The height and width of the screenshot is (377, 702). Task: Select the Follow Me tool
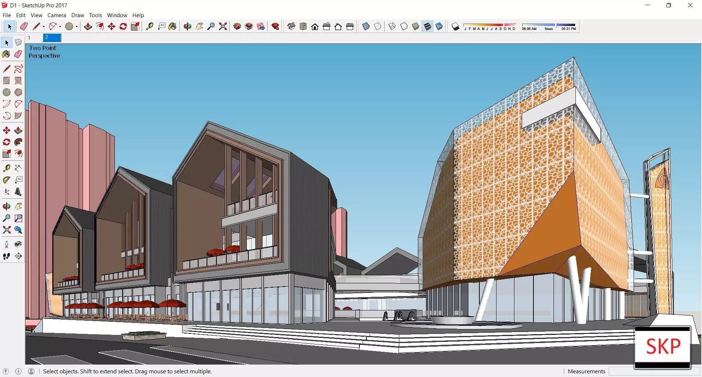(18, 142)
